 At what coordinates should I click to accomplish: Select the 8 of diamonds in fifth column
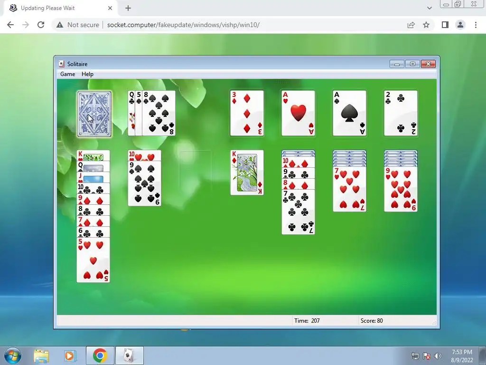click(x=298, y=184)
